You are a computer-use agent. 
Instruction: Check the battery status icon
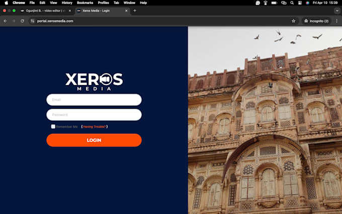pos(274,3)
